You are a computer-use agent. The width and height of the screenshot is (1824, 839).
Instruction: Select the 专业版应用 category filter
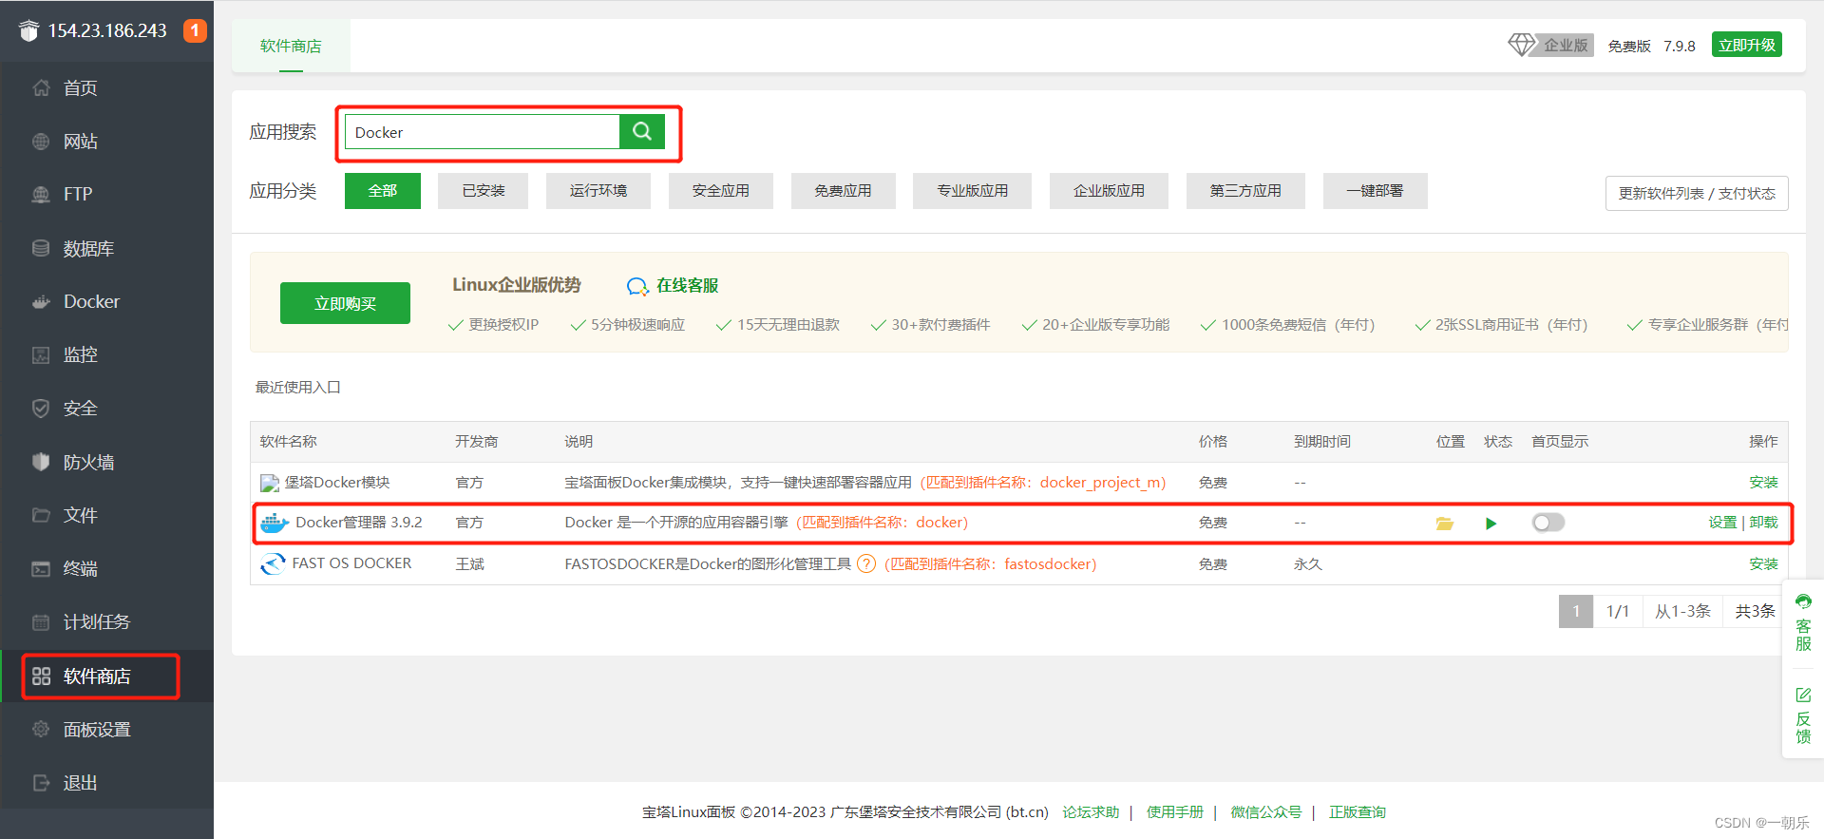[973, 191]
